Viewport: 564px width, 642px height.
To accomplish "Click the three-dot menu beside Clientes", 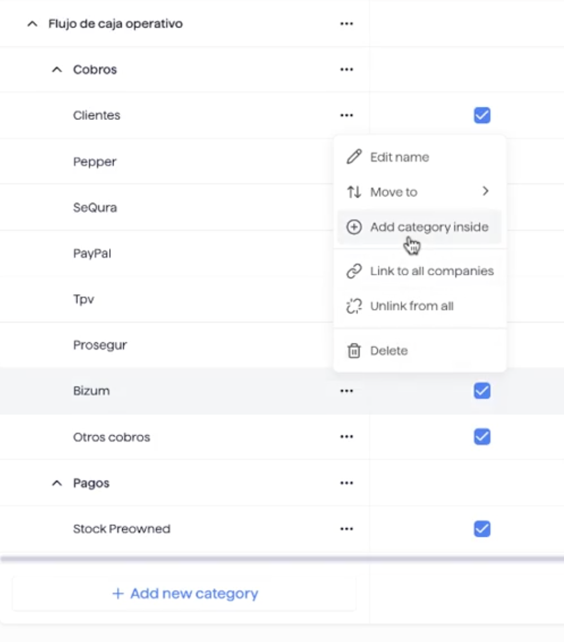I will (x=347, y=115).
